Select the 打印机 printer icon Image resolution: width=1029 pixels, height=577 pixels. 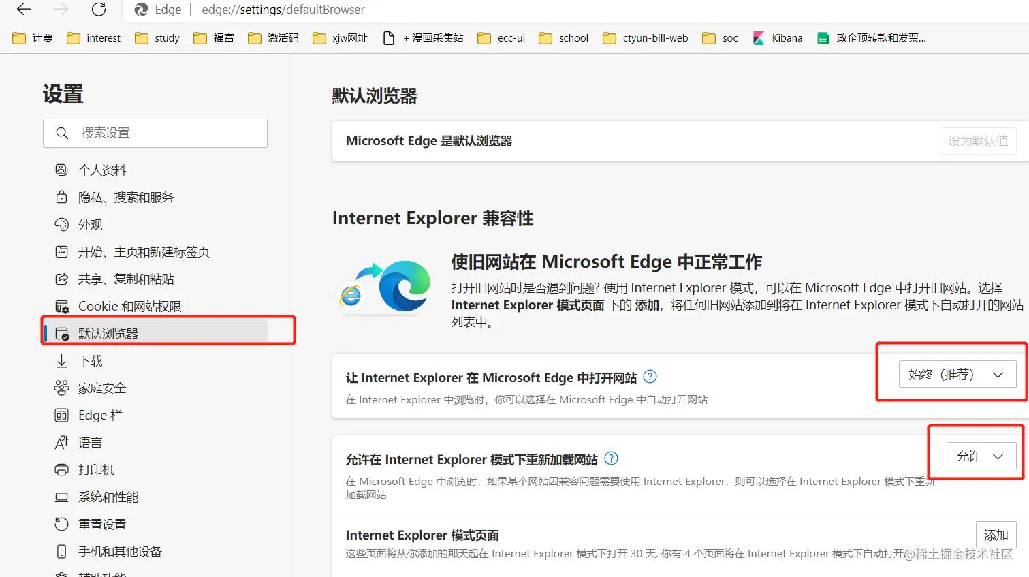point(63,469)
